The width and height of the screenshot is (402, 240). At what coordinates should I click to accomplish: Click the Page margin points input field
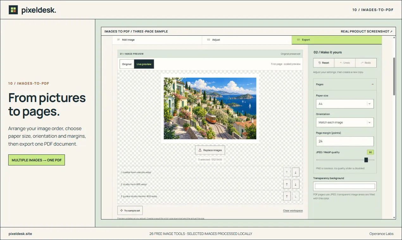tap(345, 141)
